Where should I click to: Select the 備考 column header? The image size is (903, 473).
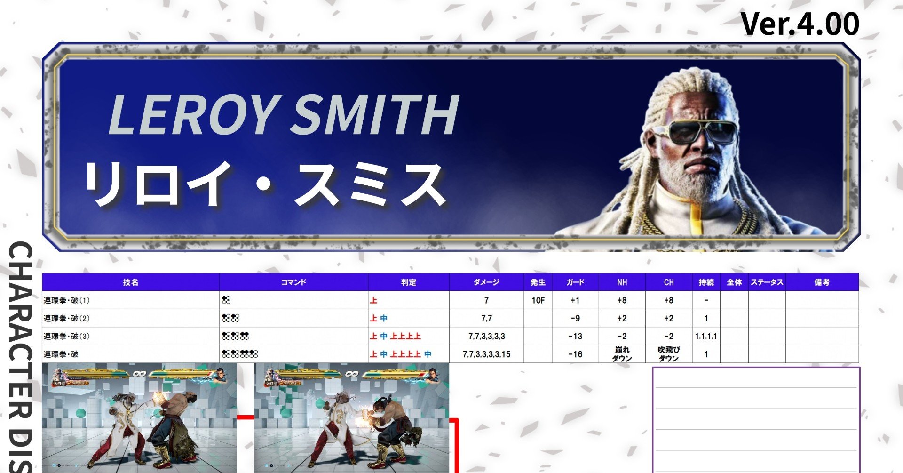coord(822,282)
